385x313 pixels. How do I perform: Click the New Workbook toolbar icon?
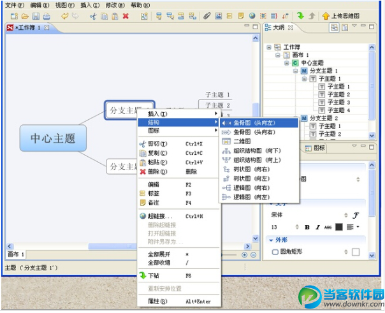[14, 16]
